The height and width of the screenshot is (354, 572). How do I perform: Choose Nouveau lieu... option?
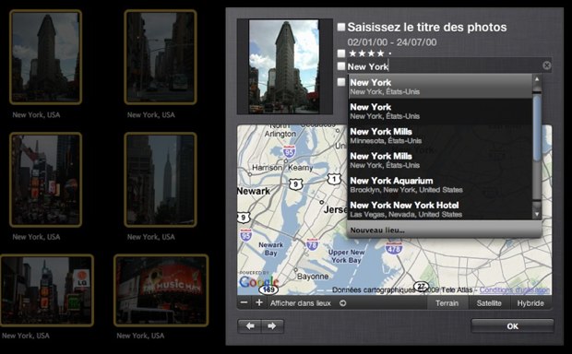tap(445, 230)
